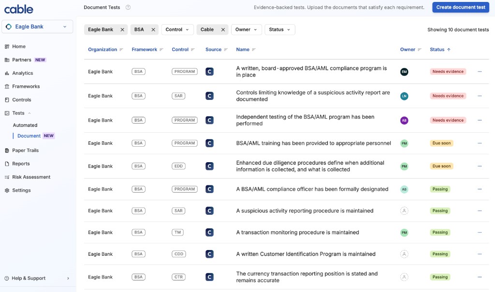The image size is (495, 292).
Task: Assign owner on currency transaction reporting row
Action: click(404, 277)
